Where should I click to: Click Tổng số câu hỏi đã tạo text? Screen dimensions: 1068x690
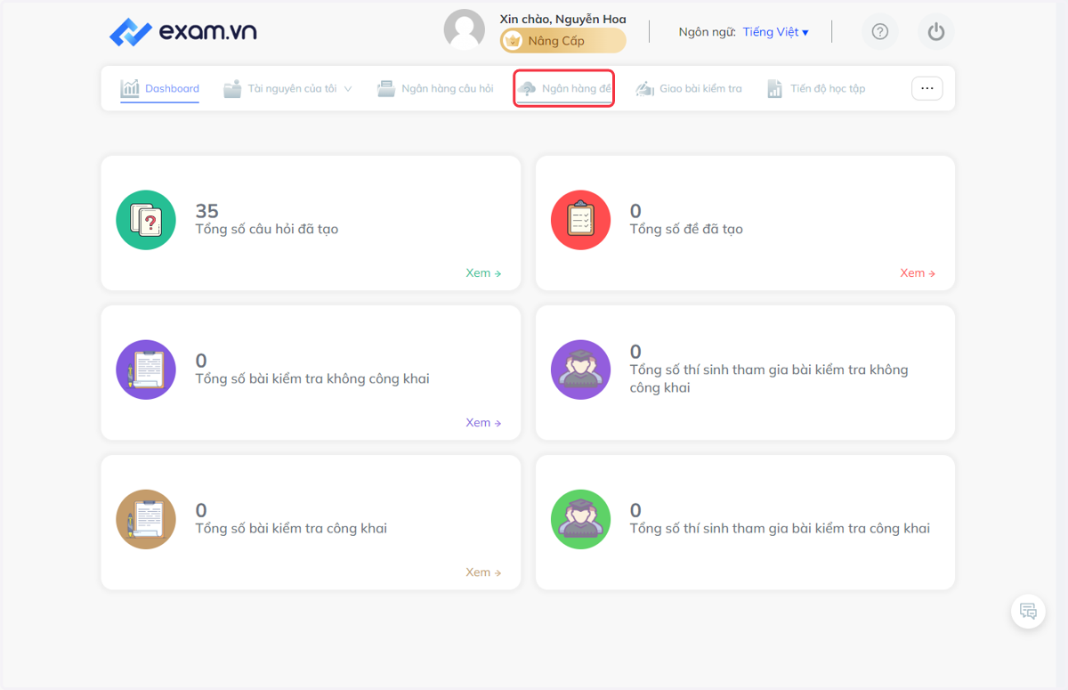(x=267, y=230)
